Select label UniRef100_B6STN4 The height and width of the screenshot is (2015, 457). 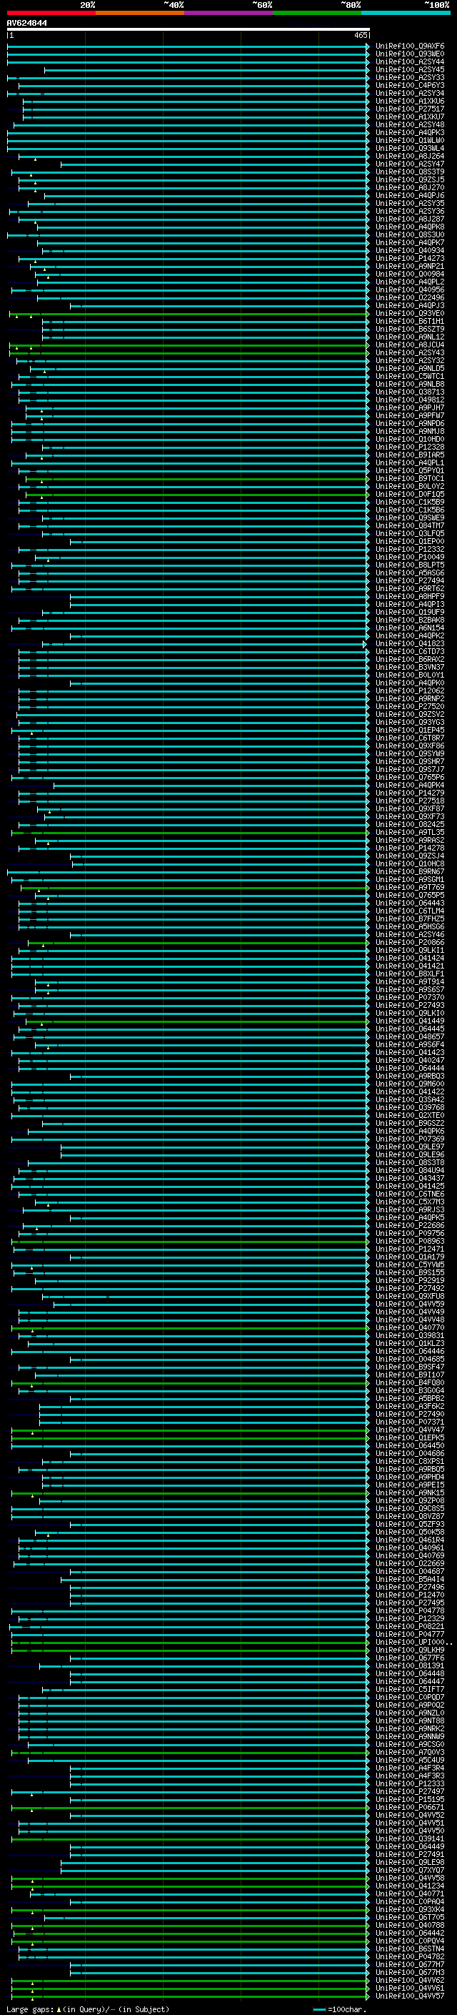410,1949
